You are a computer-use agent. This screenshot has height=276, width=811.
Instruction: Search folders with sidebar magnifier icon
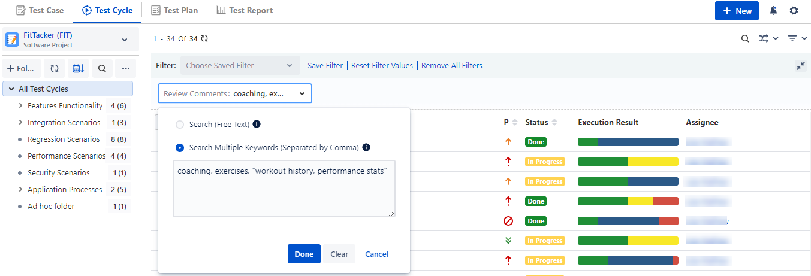pyautogui.click(x=102, y=68)
